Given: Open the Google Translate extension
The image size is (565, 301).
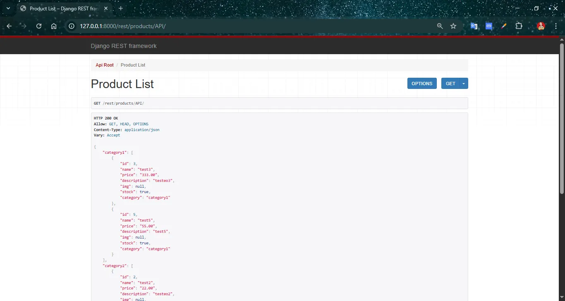Looking at the screenshot, I should [x=474, y=26].
